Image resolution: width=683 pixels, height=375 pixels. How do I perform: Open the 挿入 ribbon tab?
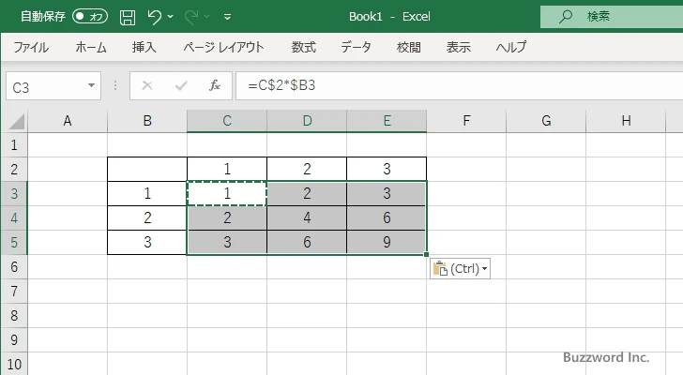tap(144, 47)
